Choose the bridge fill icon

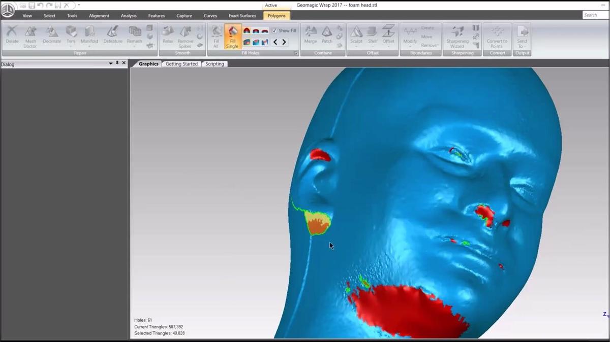click(265, 42)
